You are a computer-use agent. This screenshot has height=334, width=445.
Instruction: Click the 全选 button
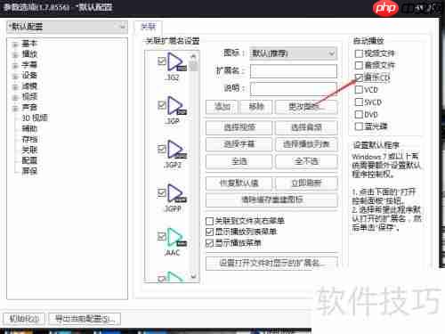[239, 161]
